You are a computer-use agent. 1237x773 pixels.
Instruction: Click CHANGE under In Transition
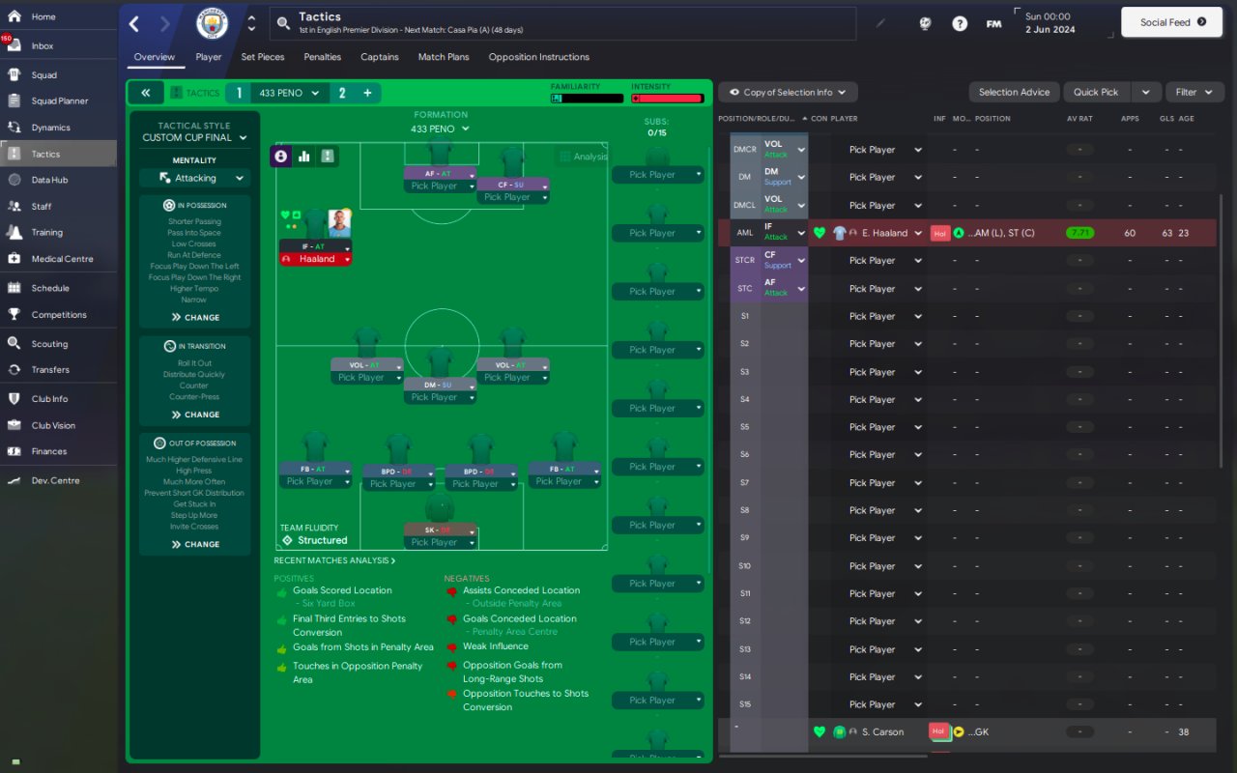click(195, 415)
